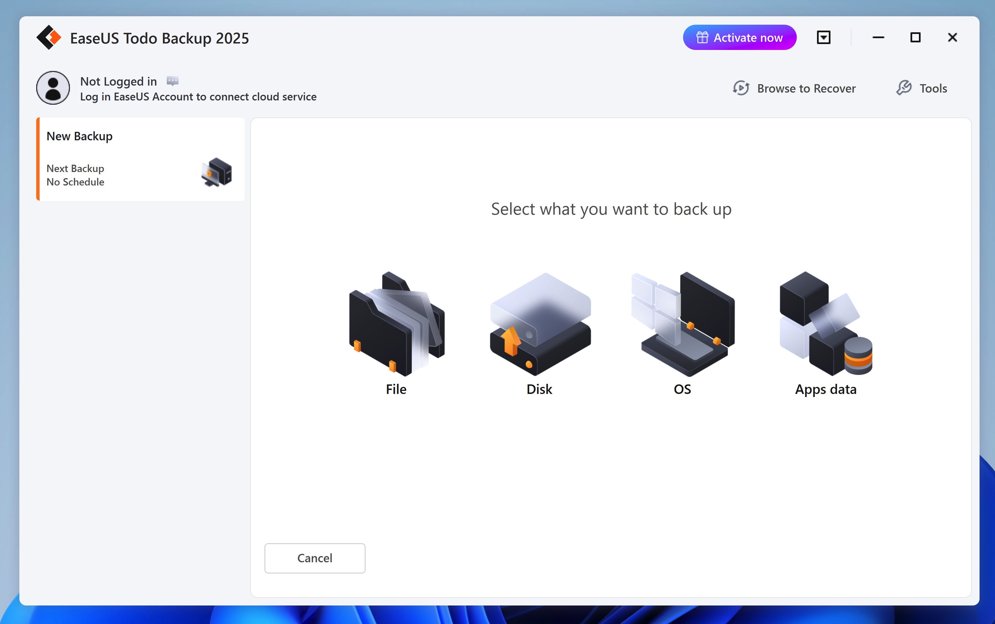Click the Cancel button

click(315, 558)
